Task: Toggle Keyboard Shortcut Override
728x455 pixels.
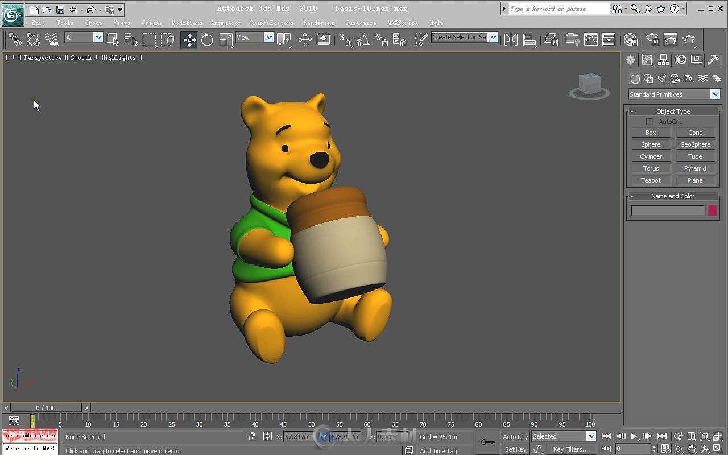Action: (x=323, y=39)
